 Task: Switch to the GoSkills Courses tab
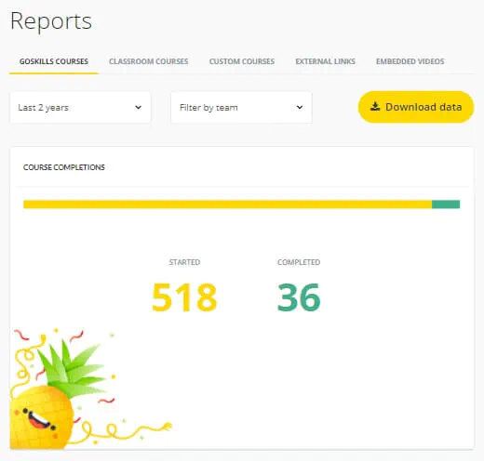(54, 61)
